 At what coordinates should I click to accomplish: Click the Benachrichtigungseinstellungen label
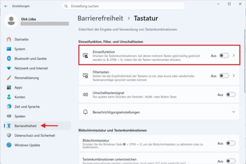click(x=116, y=112)
